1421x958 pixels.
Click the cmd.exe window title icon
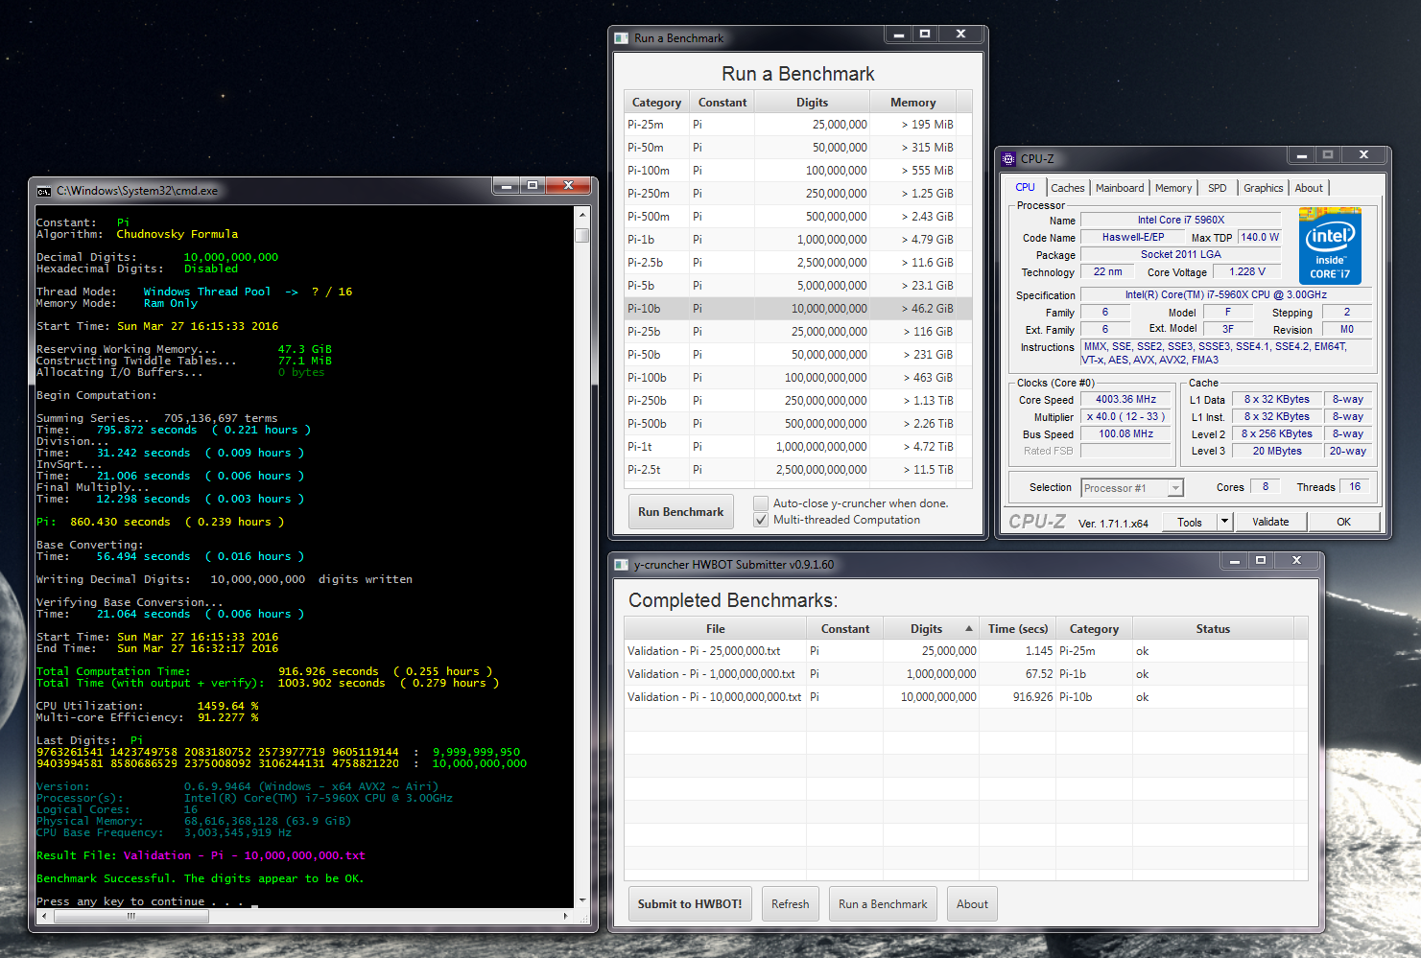point(44,191)
